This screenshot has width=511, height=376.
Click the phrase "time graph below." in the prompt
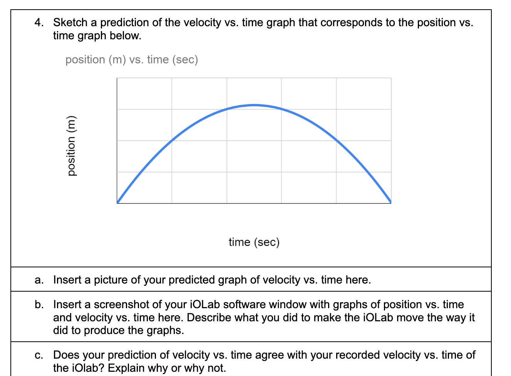(x=97, y=36)
